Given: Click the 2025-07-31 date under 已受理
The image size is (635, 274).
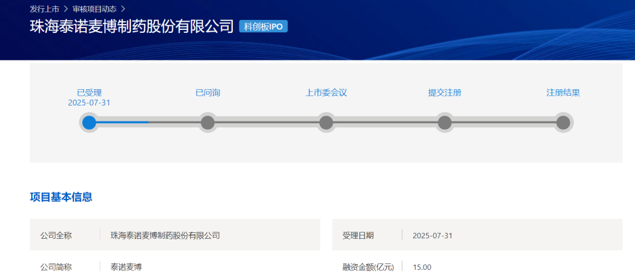Looking at the screenshot, I should (89, 103).
